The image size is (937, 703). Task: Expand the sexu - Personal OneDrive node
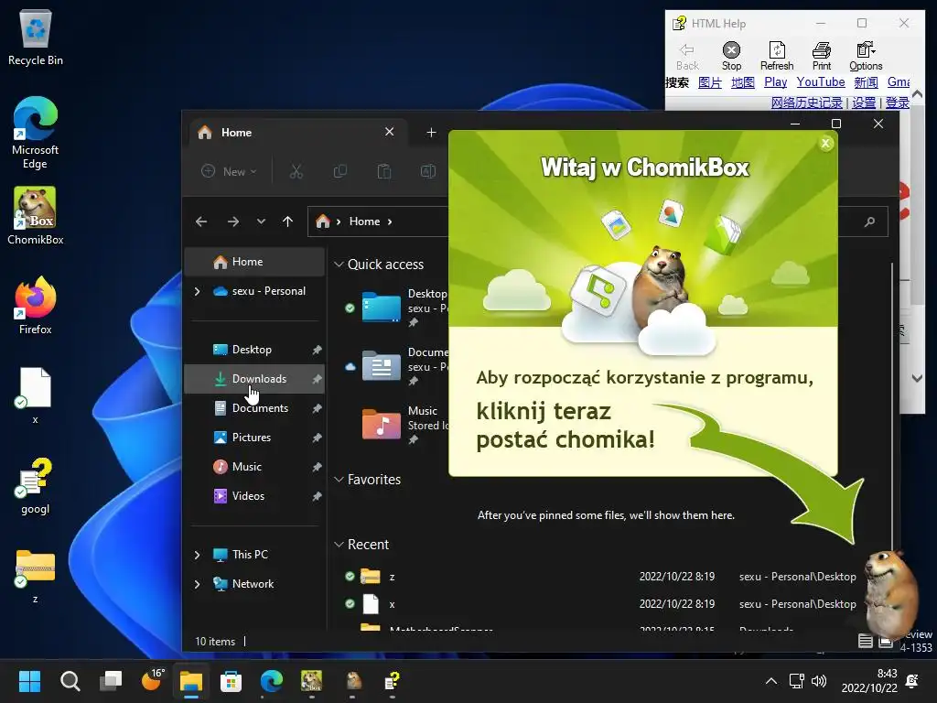click(198, 291)
